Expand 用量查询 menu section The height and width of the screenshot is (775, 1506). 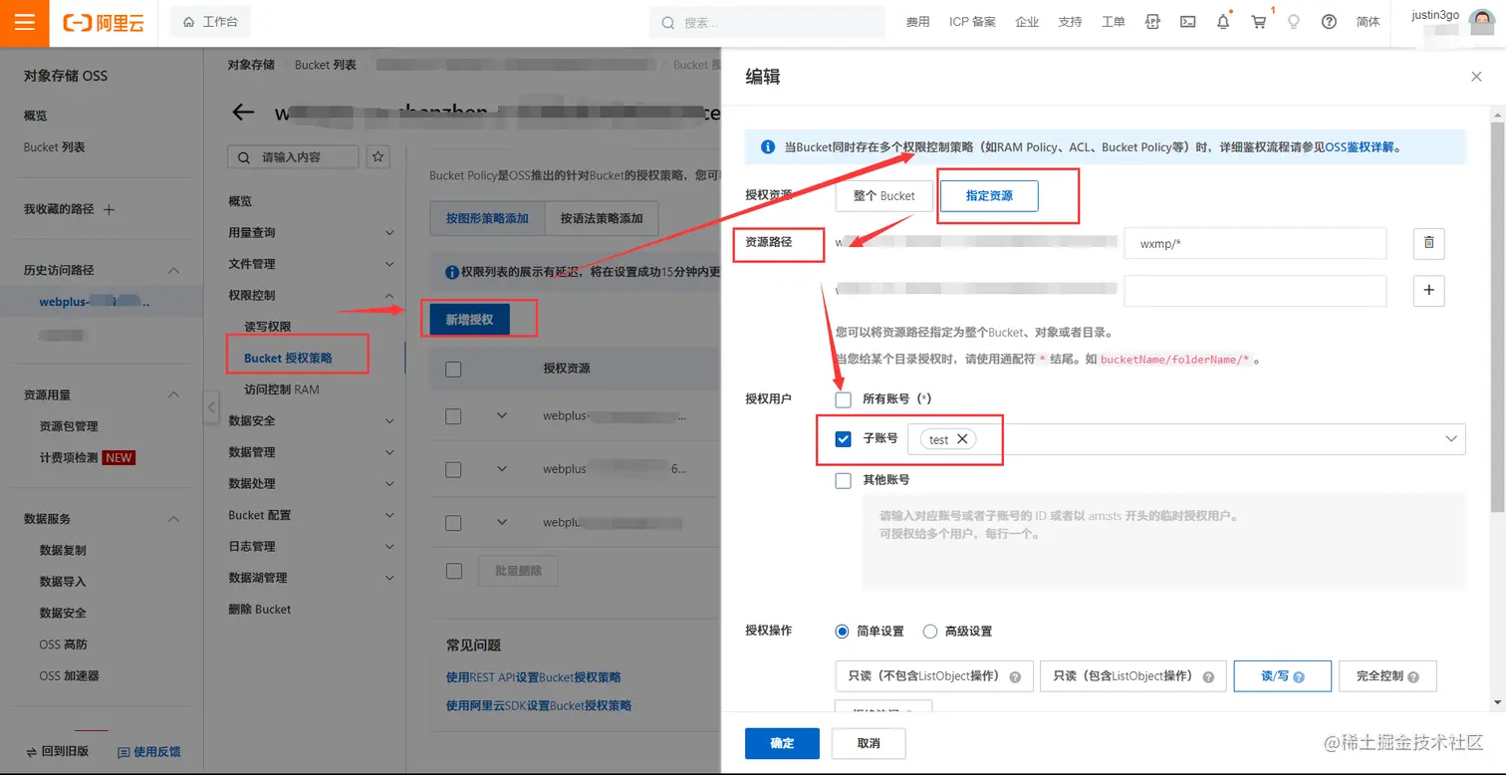[389, 232]
